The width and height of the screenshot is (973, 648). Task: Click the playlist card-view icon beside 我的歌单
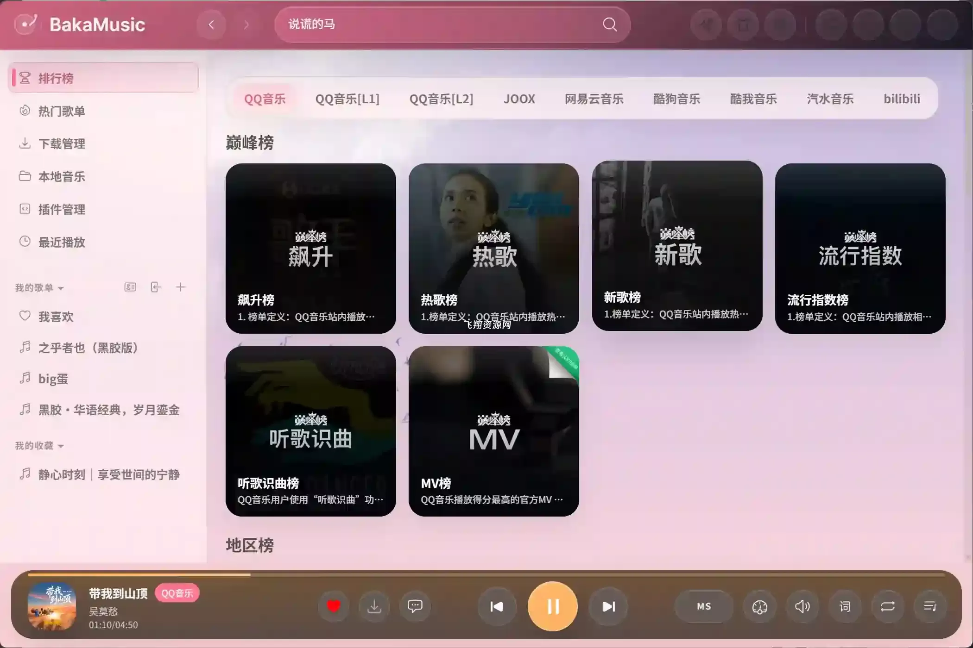pos(130,287)
